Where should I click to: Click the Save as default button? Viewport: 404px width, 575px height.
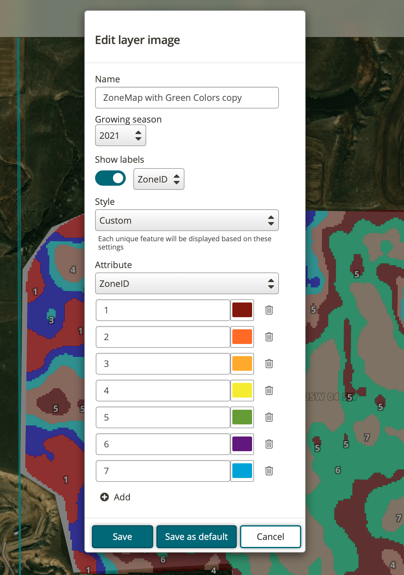pyautogui.click(x=197, y=537)
